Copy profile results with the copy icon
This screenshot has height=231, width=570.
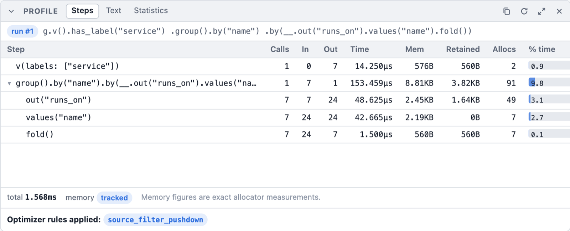(506, 11)
